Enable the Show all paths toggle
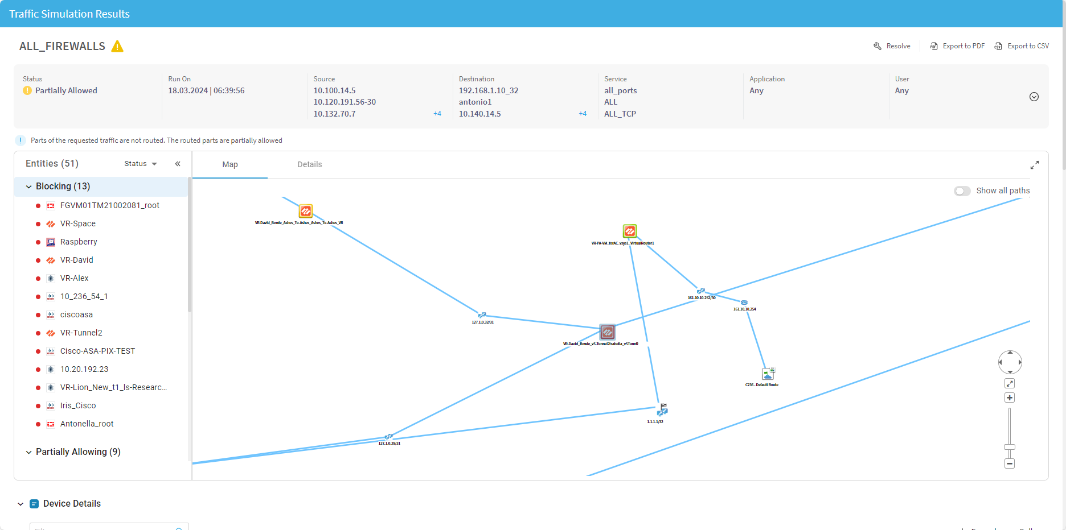Viewport: 1066px width, 530px height. point(962,191)
